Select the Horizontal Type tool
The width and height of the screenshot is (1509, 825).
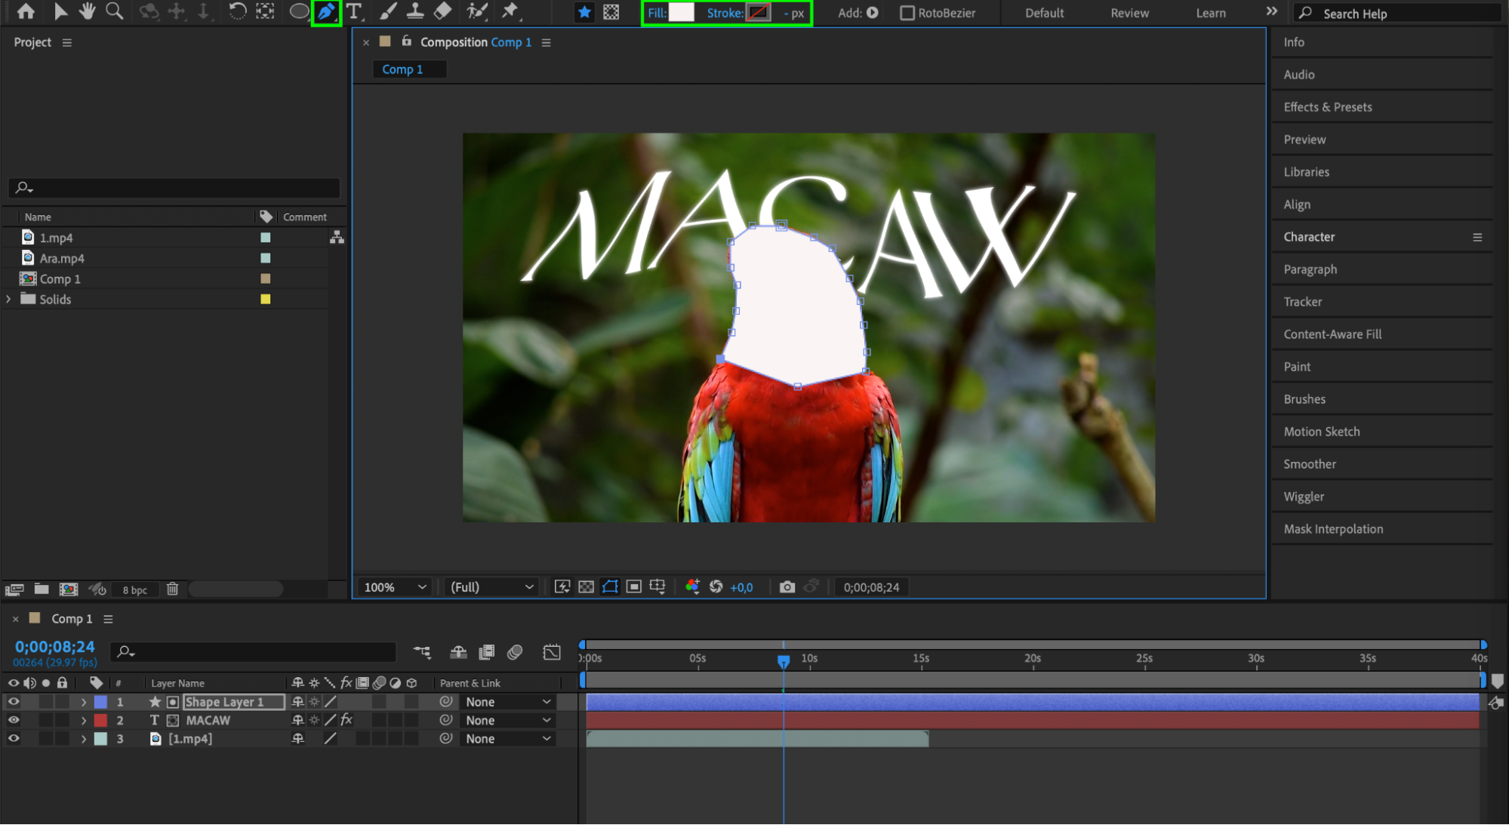(354, 11)
